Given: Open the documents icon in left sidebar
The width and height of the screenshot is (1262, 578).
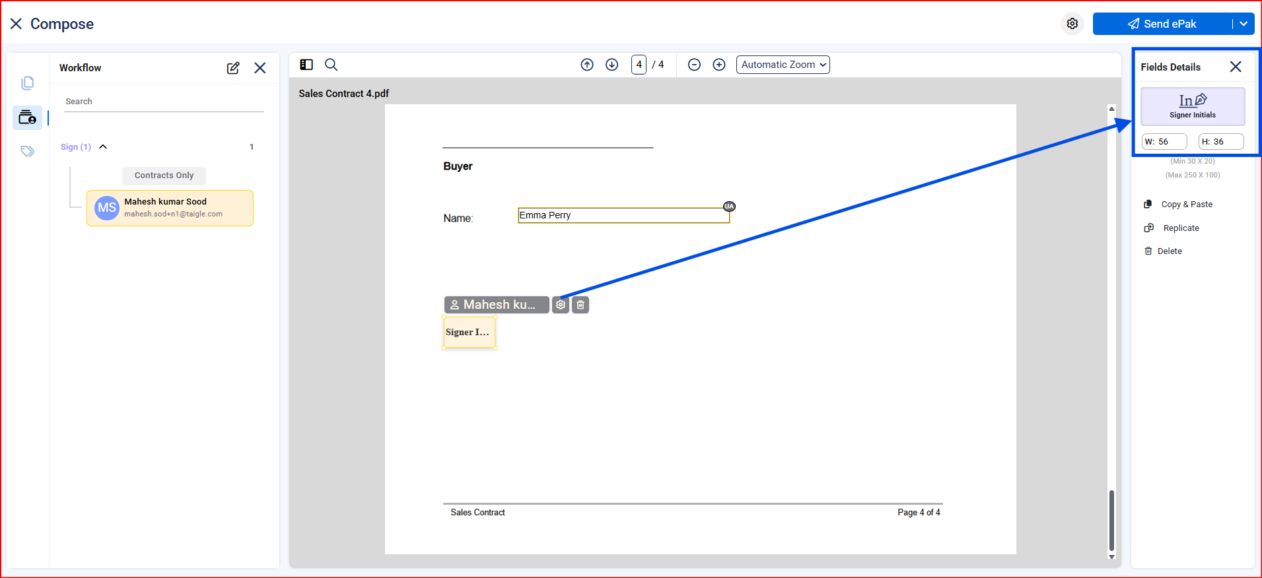Looking at the screenshot, I should [27, 83].
